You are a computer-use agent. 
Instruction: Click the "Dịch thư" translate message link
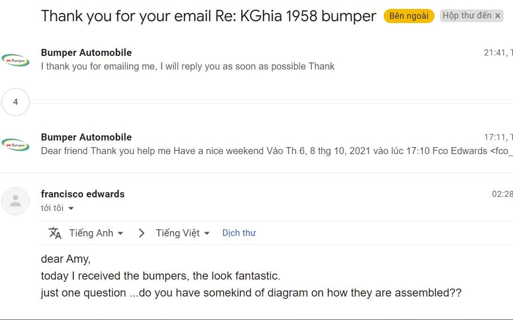239,233
